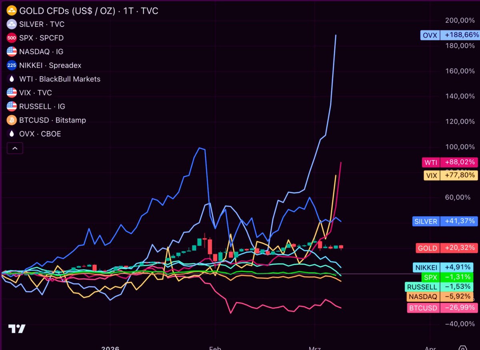
Task: Click the NIKKEI +4,91% price label
Action: click(442, 267)
